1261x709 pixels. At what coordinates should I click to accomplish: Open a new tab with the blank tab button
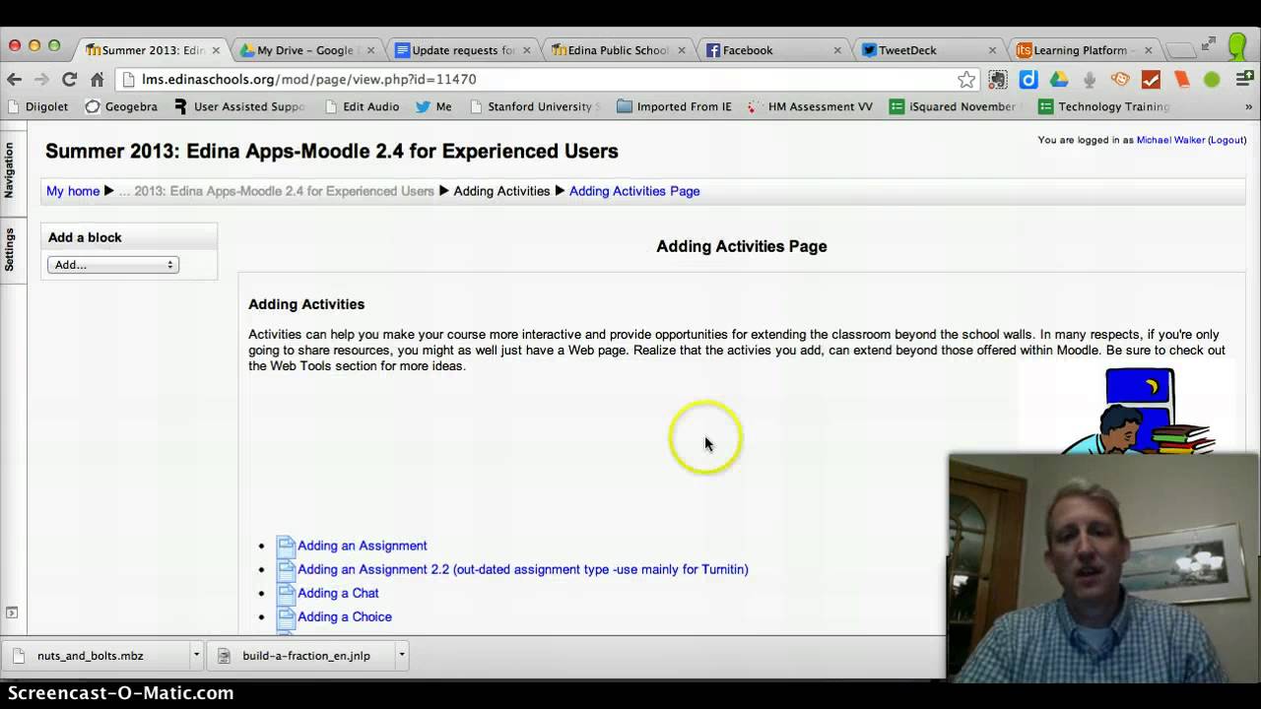1178,50
